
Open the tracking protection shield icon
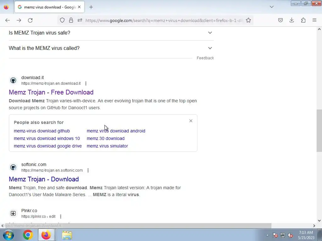click(62, 20)
